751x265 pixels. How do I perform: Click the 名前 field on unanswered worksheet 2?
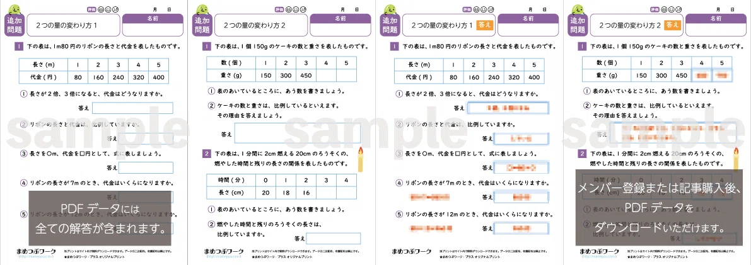pyautogui.click(x=341, y=25)
